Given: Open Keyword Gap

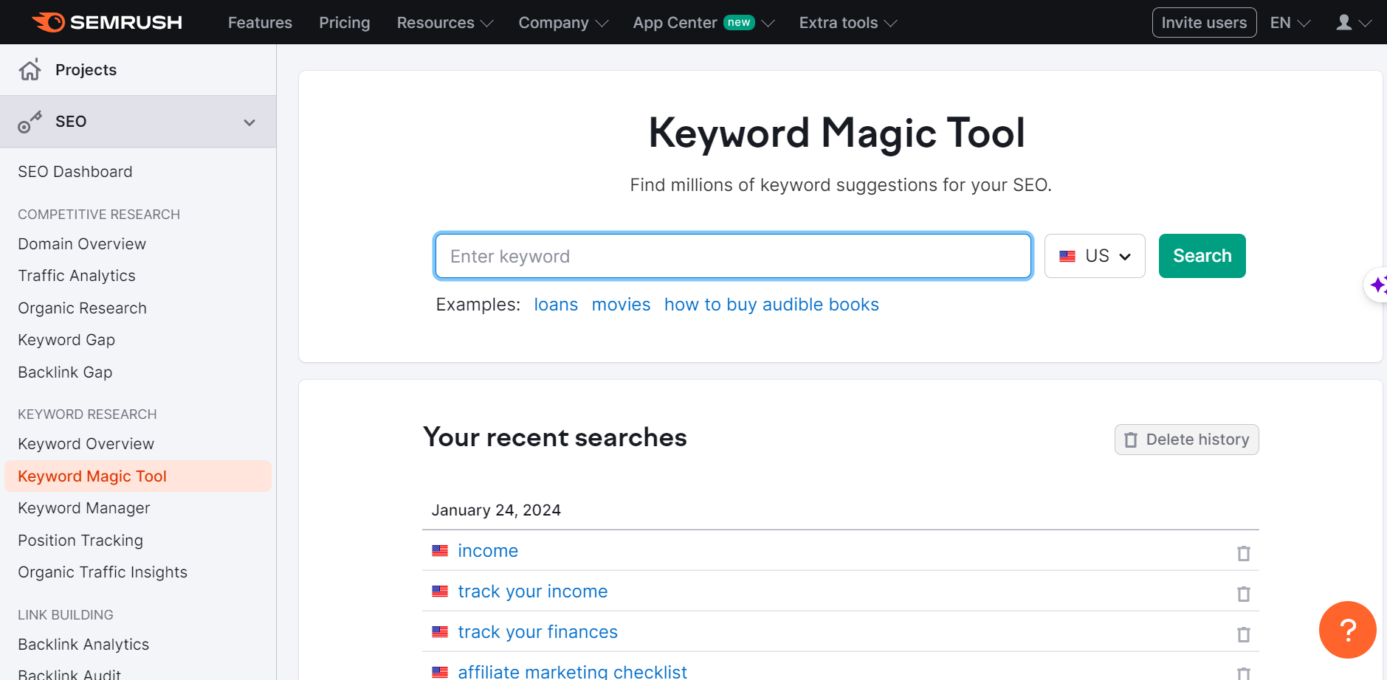Looking at the screenshot, I should coord(66,340).
